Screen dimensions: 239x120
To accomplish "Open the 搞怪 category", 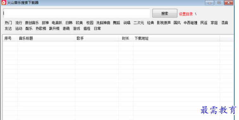I will (87, 29).
